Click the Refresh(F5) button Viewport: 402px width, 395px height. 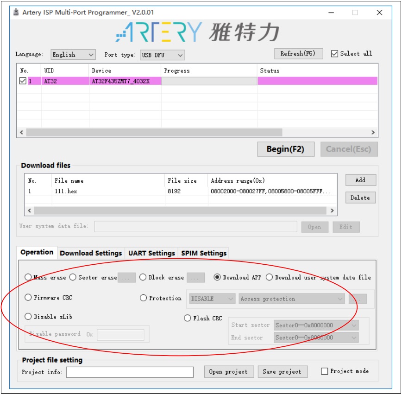(298, 54)
